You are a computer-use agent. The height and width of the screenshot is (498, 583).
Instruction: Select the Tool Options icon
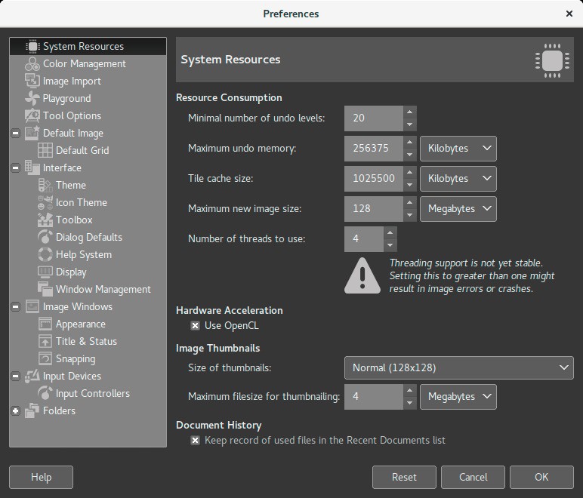(x=32, y=116)
